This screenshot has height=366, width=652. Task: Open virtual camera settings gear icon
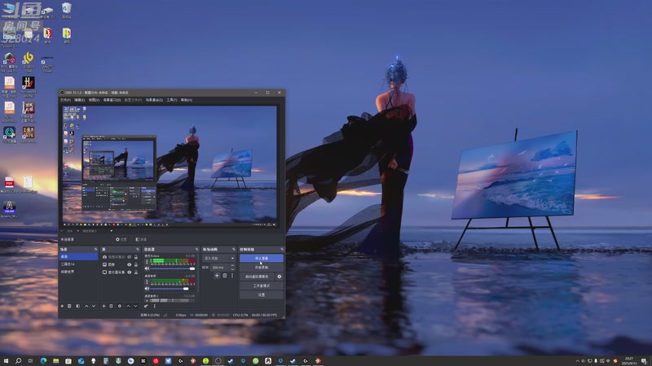point(279,277)
